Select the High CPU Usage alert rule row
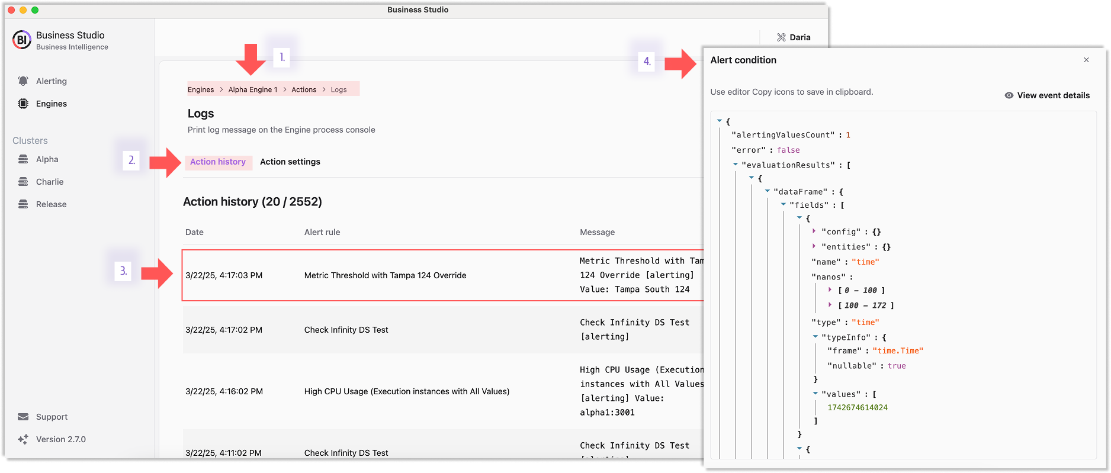The width and height of the screenshot is (1111, 473). click(443, 391)
